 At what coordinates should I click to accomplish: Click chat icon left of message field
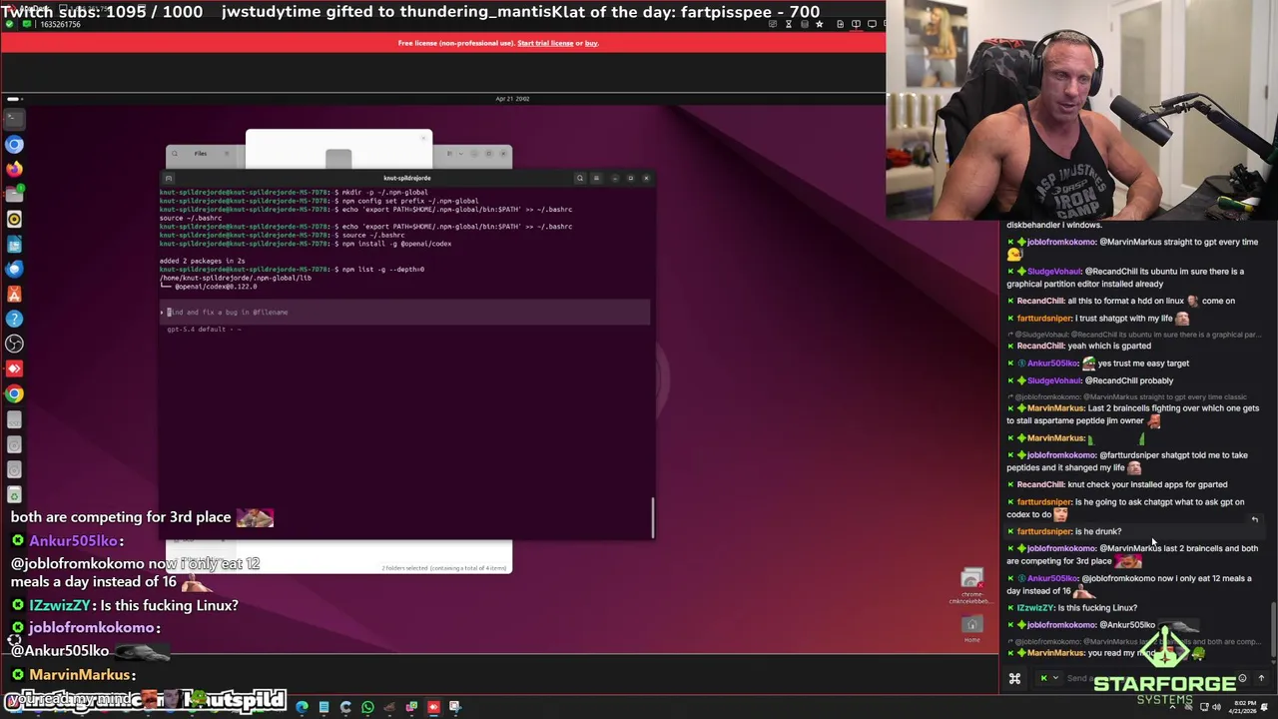tap(1014, 678)
